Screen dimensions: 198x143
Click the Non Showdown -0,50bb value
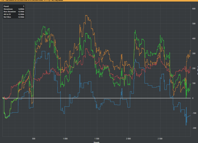[x=21, y=12]
